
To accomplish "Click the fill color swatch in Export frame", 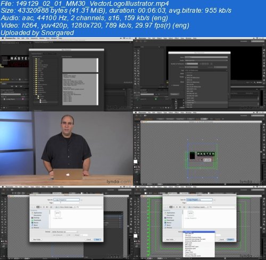I will pos(135,236).
